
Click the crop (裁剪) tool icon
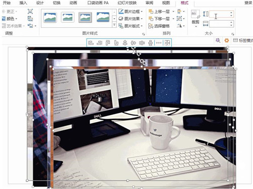click(x=195, y=14)
